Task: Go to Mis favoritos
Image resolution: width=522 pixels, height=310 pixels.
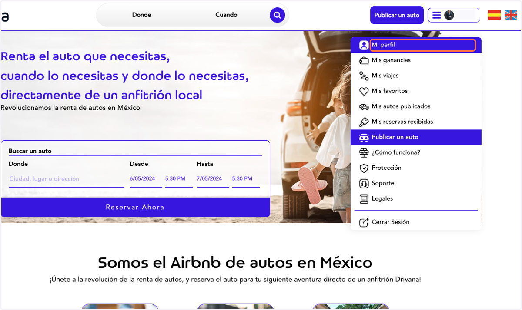Action: coord(416,91)
